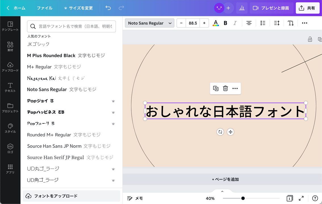
Task: Increase the font size with plus
Action: [204, 23]
